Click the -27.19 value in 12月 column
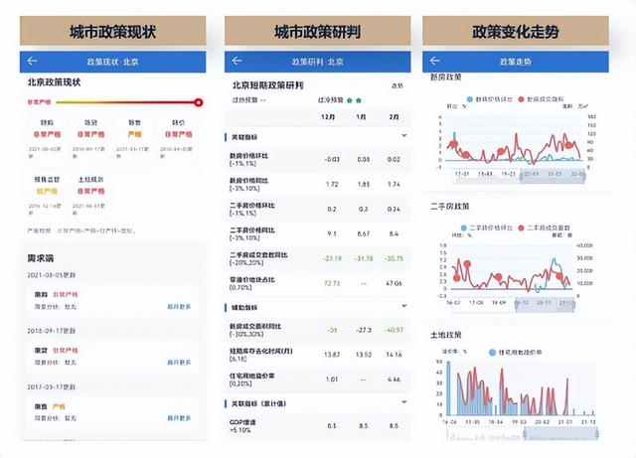This screenshot has height=458, width=636. (x=332, y=258)
